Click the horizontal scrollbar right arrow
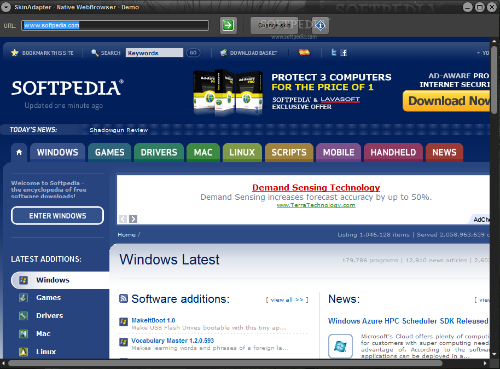The image size is (500, 369). click(485, 364)
